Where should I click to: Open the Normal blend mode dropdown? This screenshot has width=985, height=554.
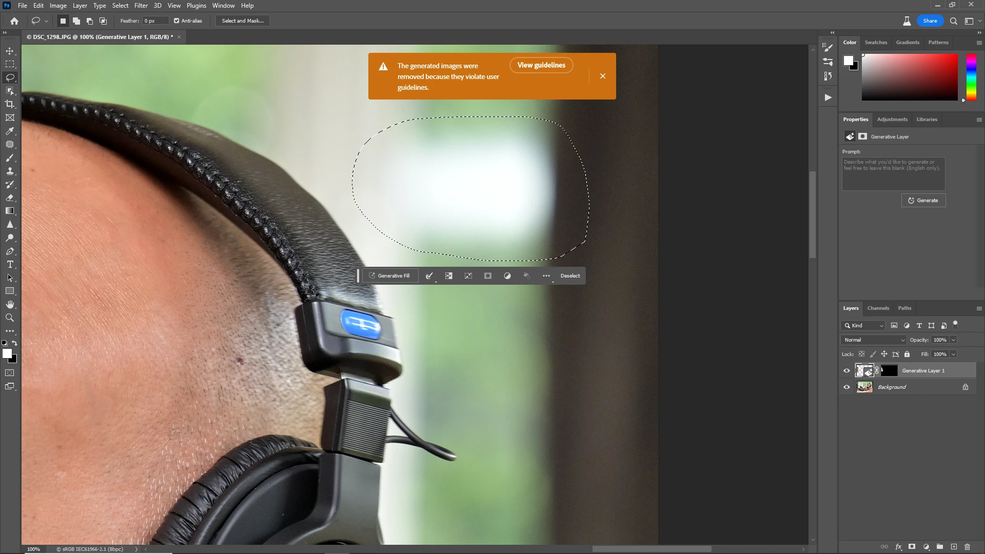[x=874, y=340]
